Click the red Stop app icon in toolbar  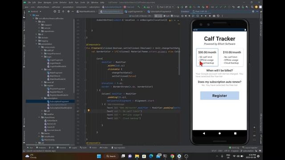pos(207,7)
